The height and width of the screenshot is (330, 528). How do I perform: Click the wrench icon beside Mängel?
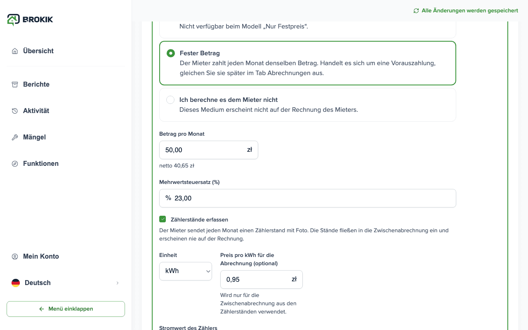pos(15,137)
